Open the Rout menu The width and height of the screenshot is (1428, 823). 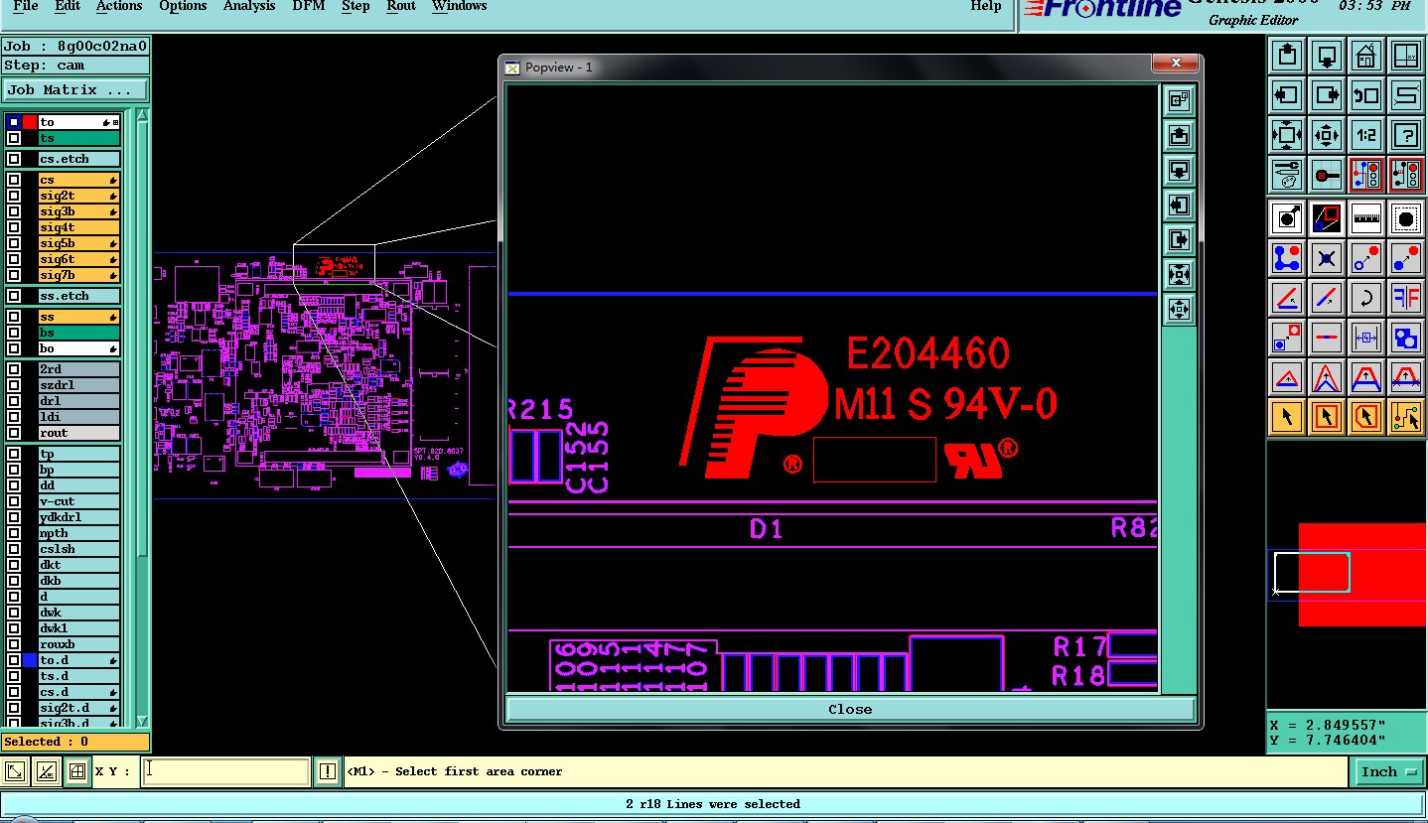401,6
